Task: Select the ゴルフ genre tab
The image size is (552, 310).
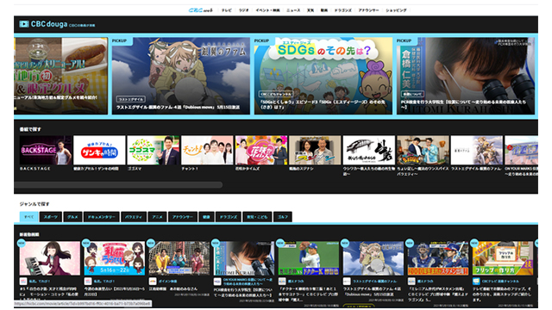Action: (282, 217)
